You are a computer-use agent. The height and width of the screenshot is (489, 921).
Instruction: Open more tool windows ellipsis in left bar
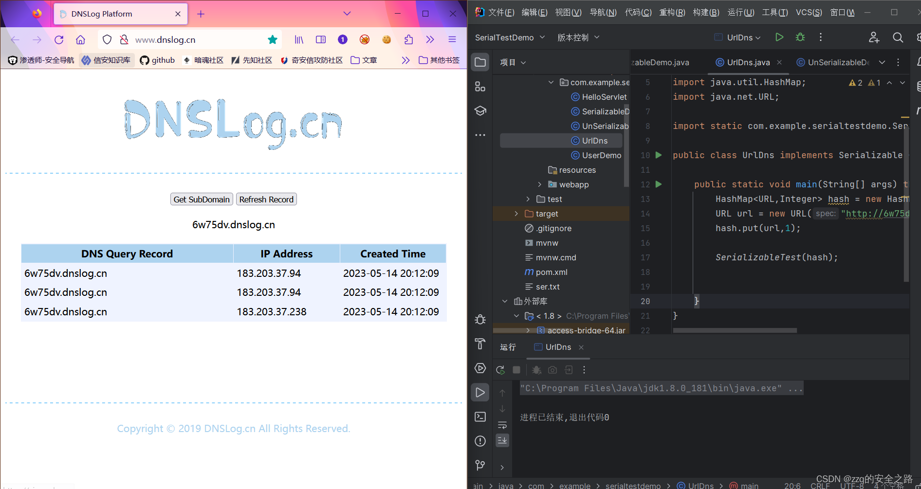480,135
